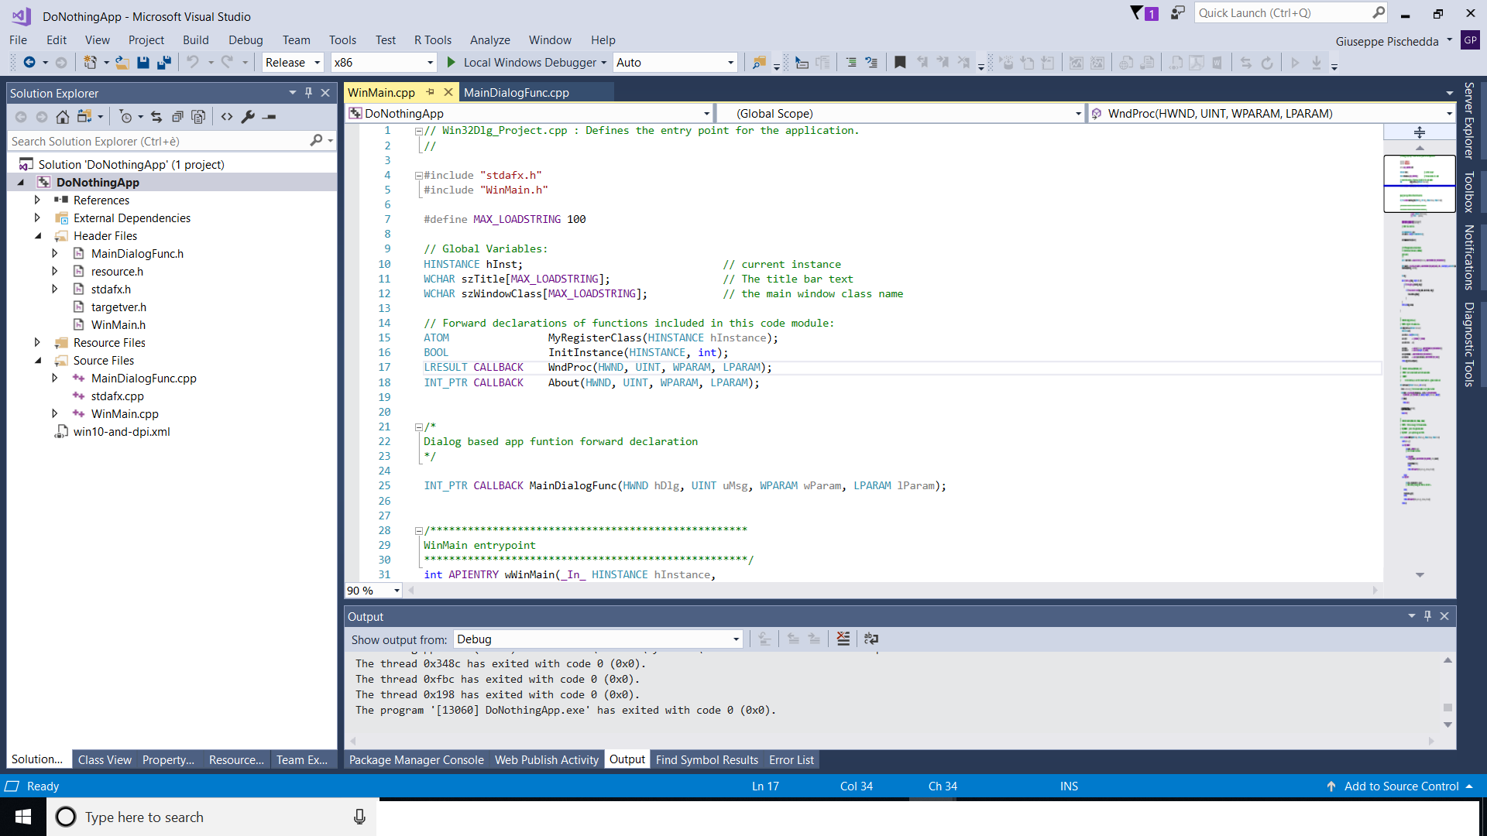Open the x86 platform dropdown
This screenshot has height=836, width=1487.
tap(383, 63)
